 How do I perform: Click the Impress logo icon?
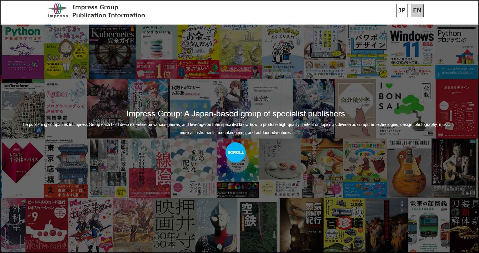click(x=58, y=11)
